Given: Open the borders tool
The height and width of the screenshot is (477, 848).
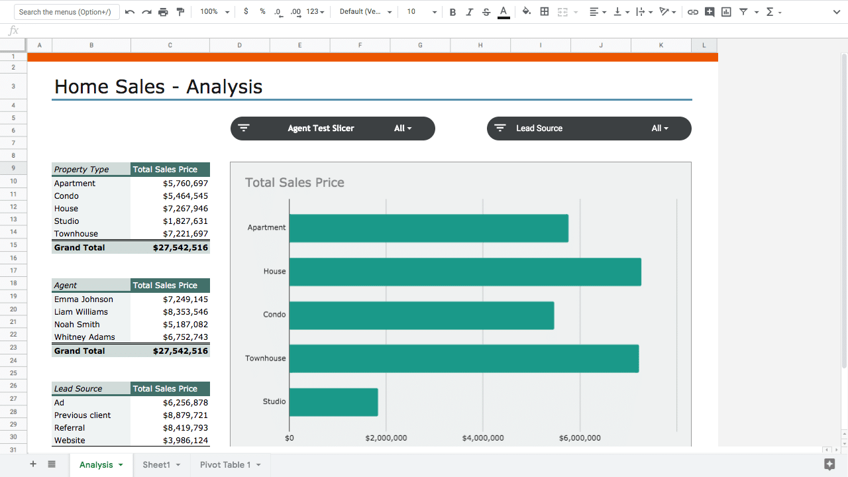Looking at the screenshot, I should pyautogui.click(x=544, y=11).
